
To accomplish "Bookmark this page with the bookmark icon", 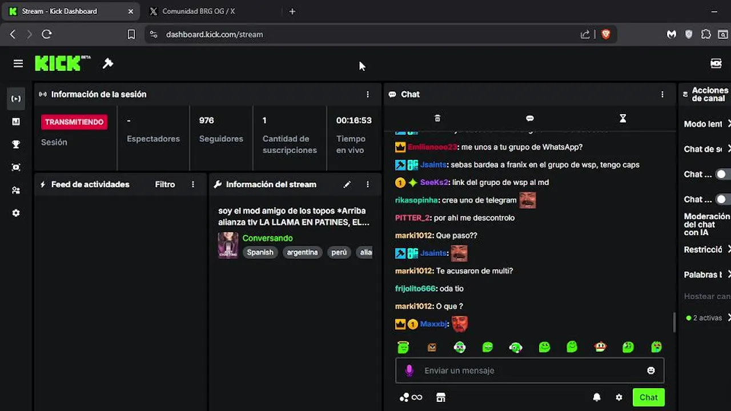I will 131,34.
